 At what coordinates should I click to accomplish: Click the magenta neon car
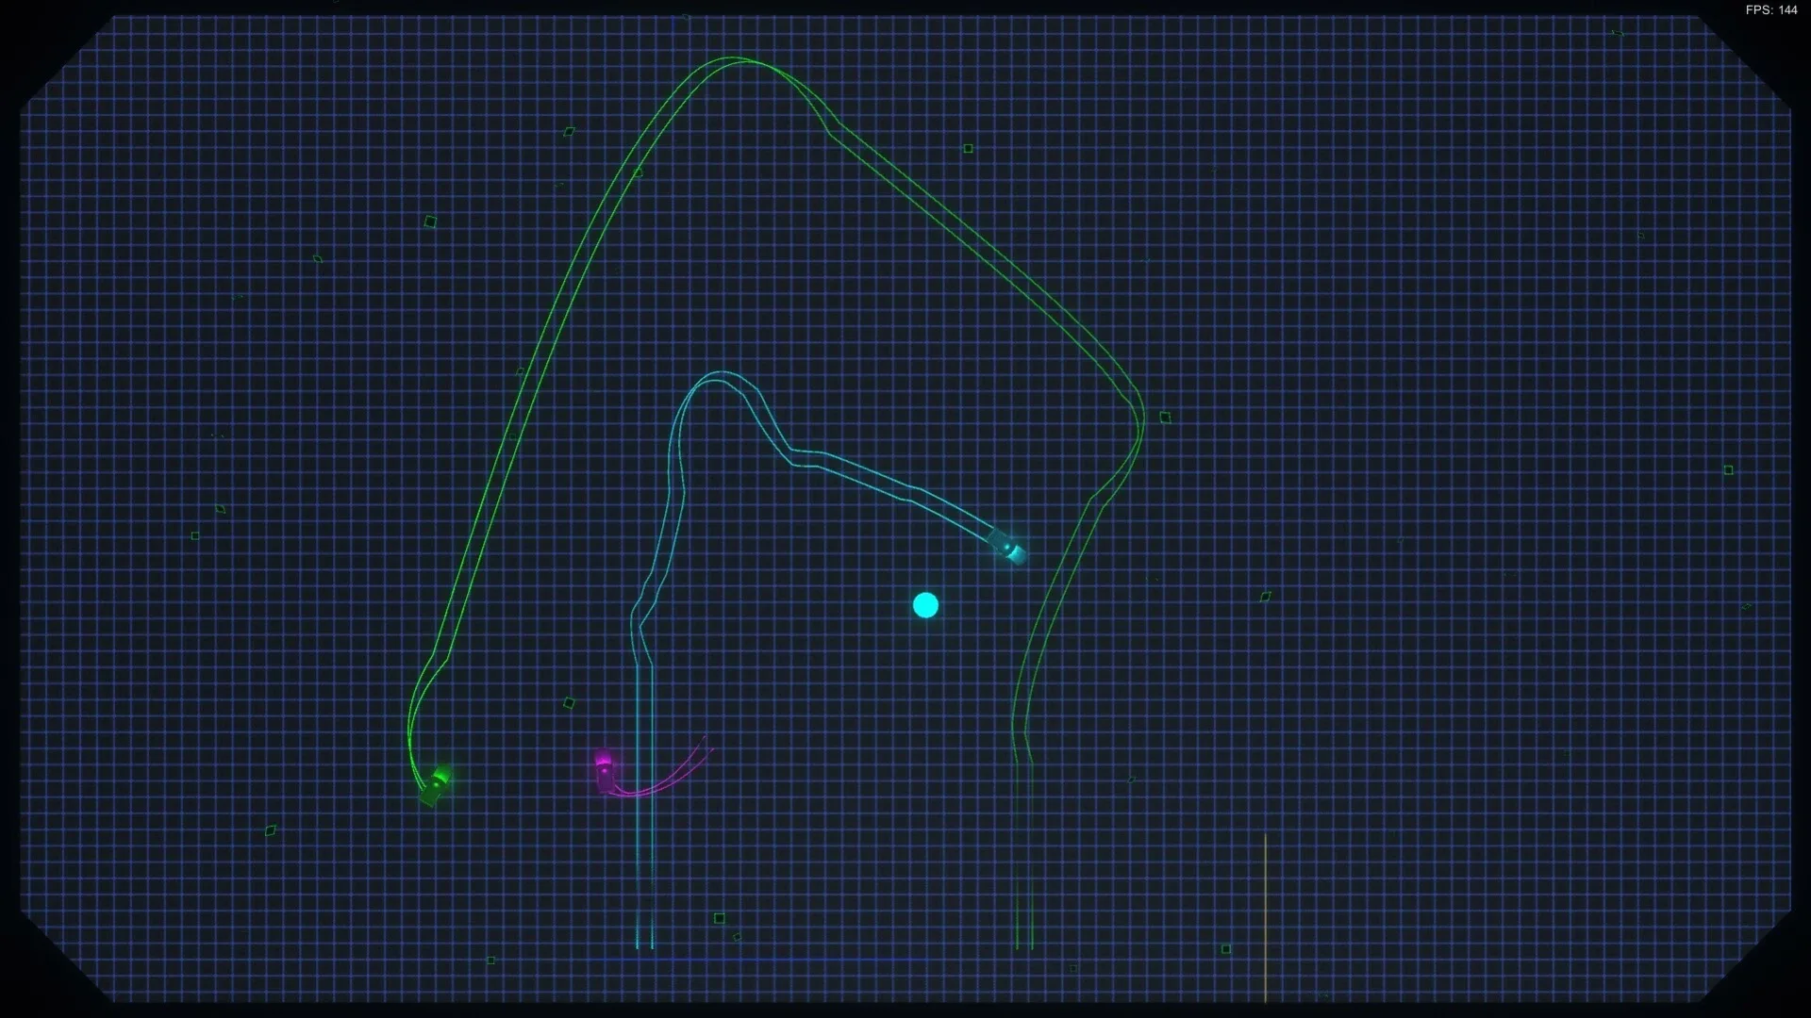click(x=605, y=772)
